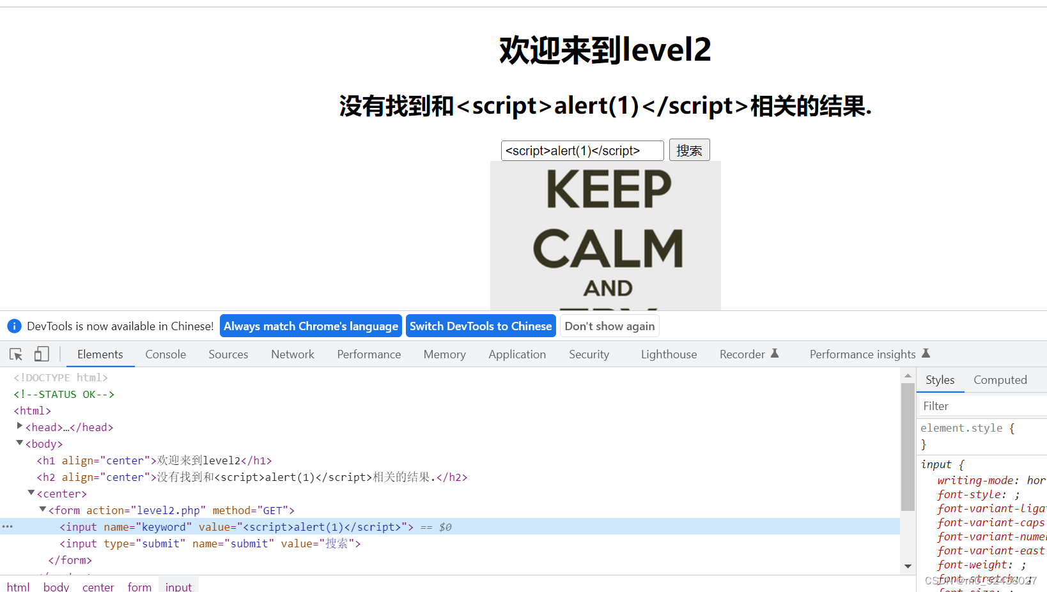Click center in the breadcrumb bar
Screen dimensions: 1047x592
98,586
